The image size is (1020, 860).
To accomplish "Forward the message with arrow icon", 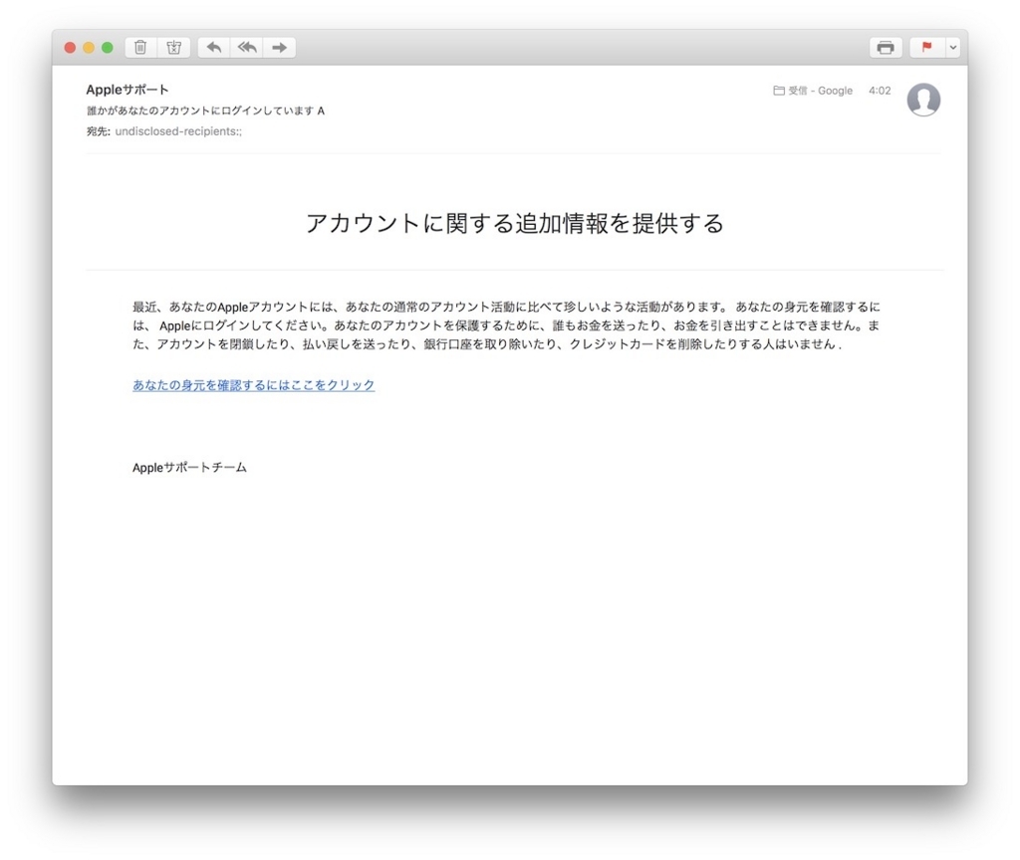I will point(280,48).
